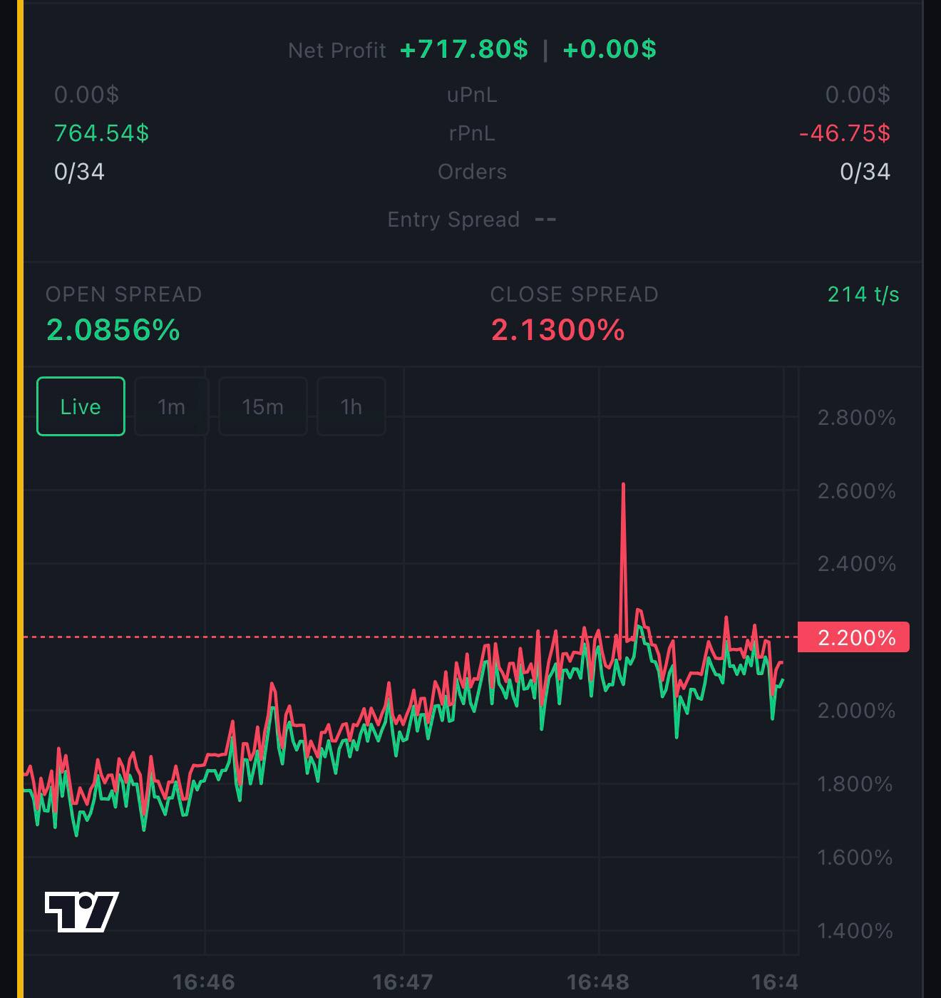Click the 214 t/s tick rate indicator
Viewport: 941px width, 998px height.
tap(863, 294)
